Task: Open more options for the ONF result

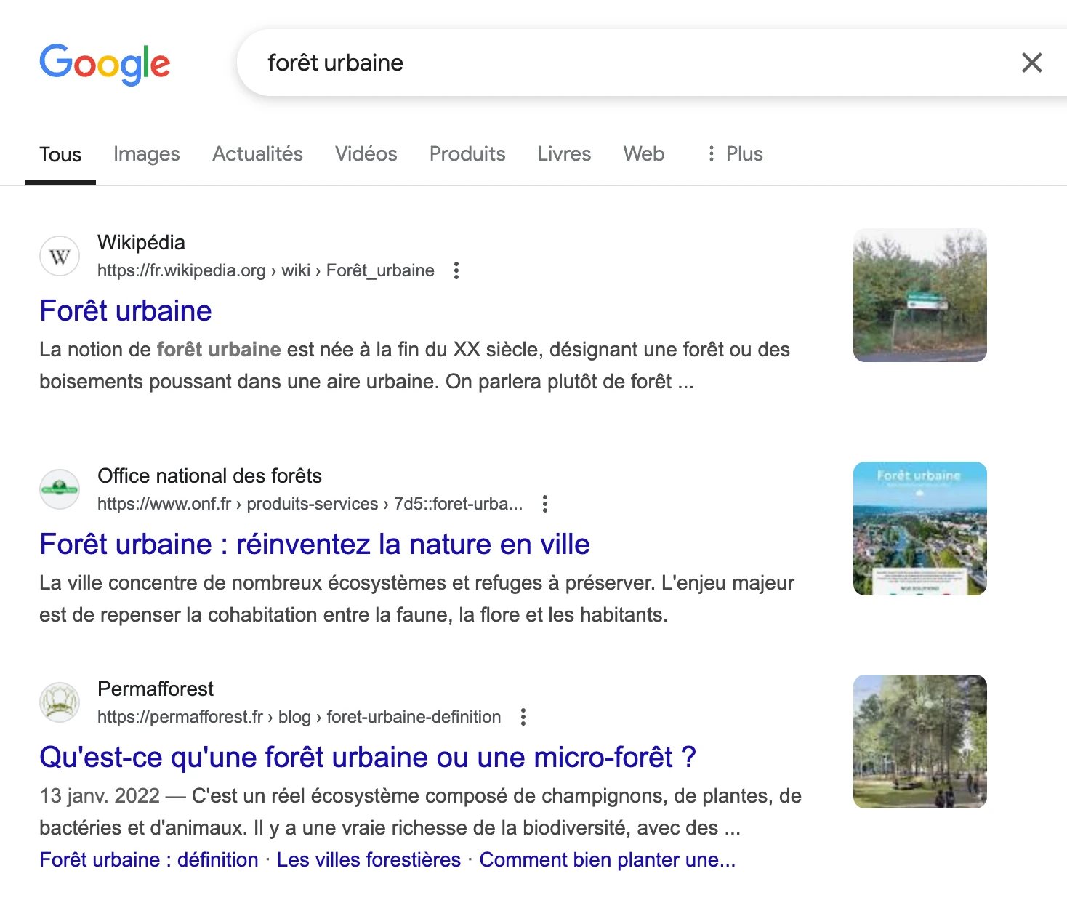Action: 545,504
